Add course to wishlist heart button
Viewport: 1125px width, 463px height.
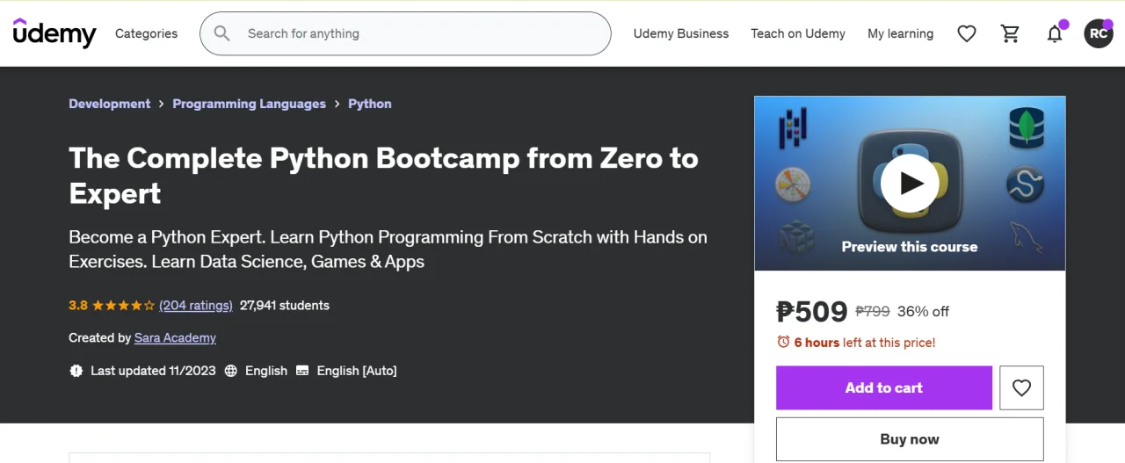tap(1021, 387)
